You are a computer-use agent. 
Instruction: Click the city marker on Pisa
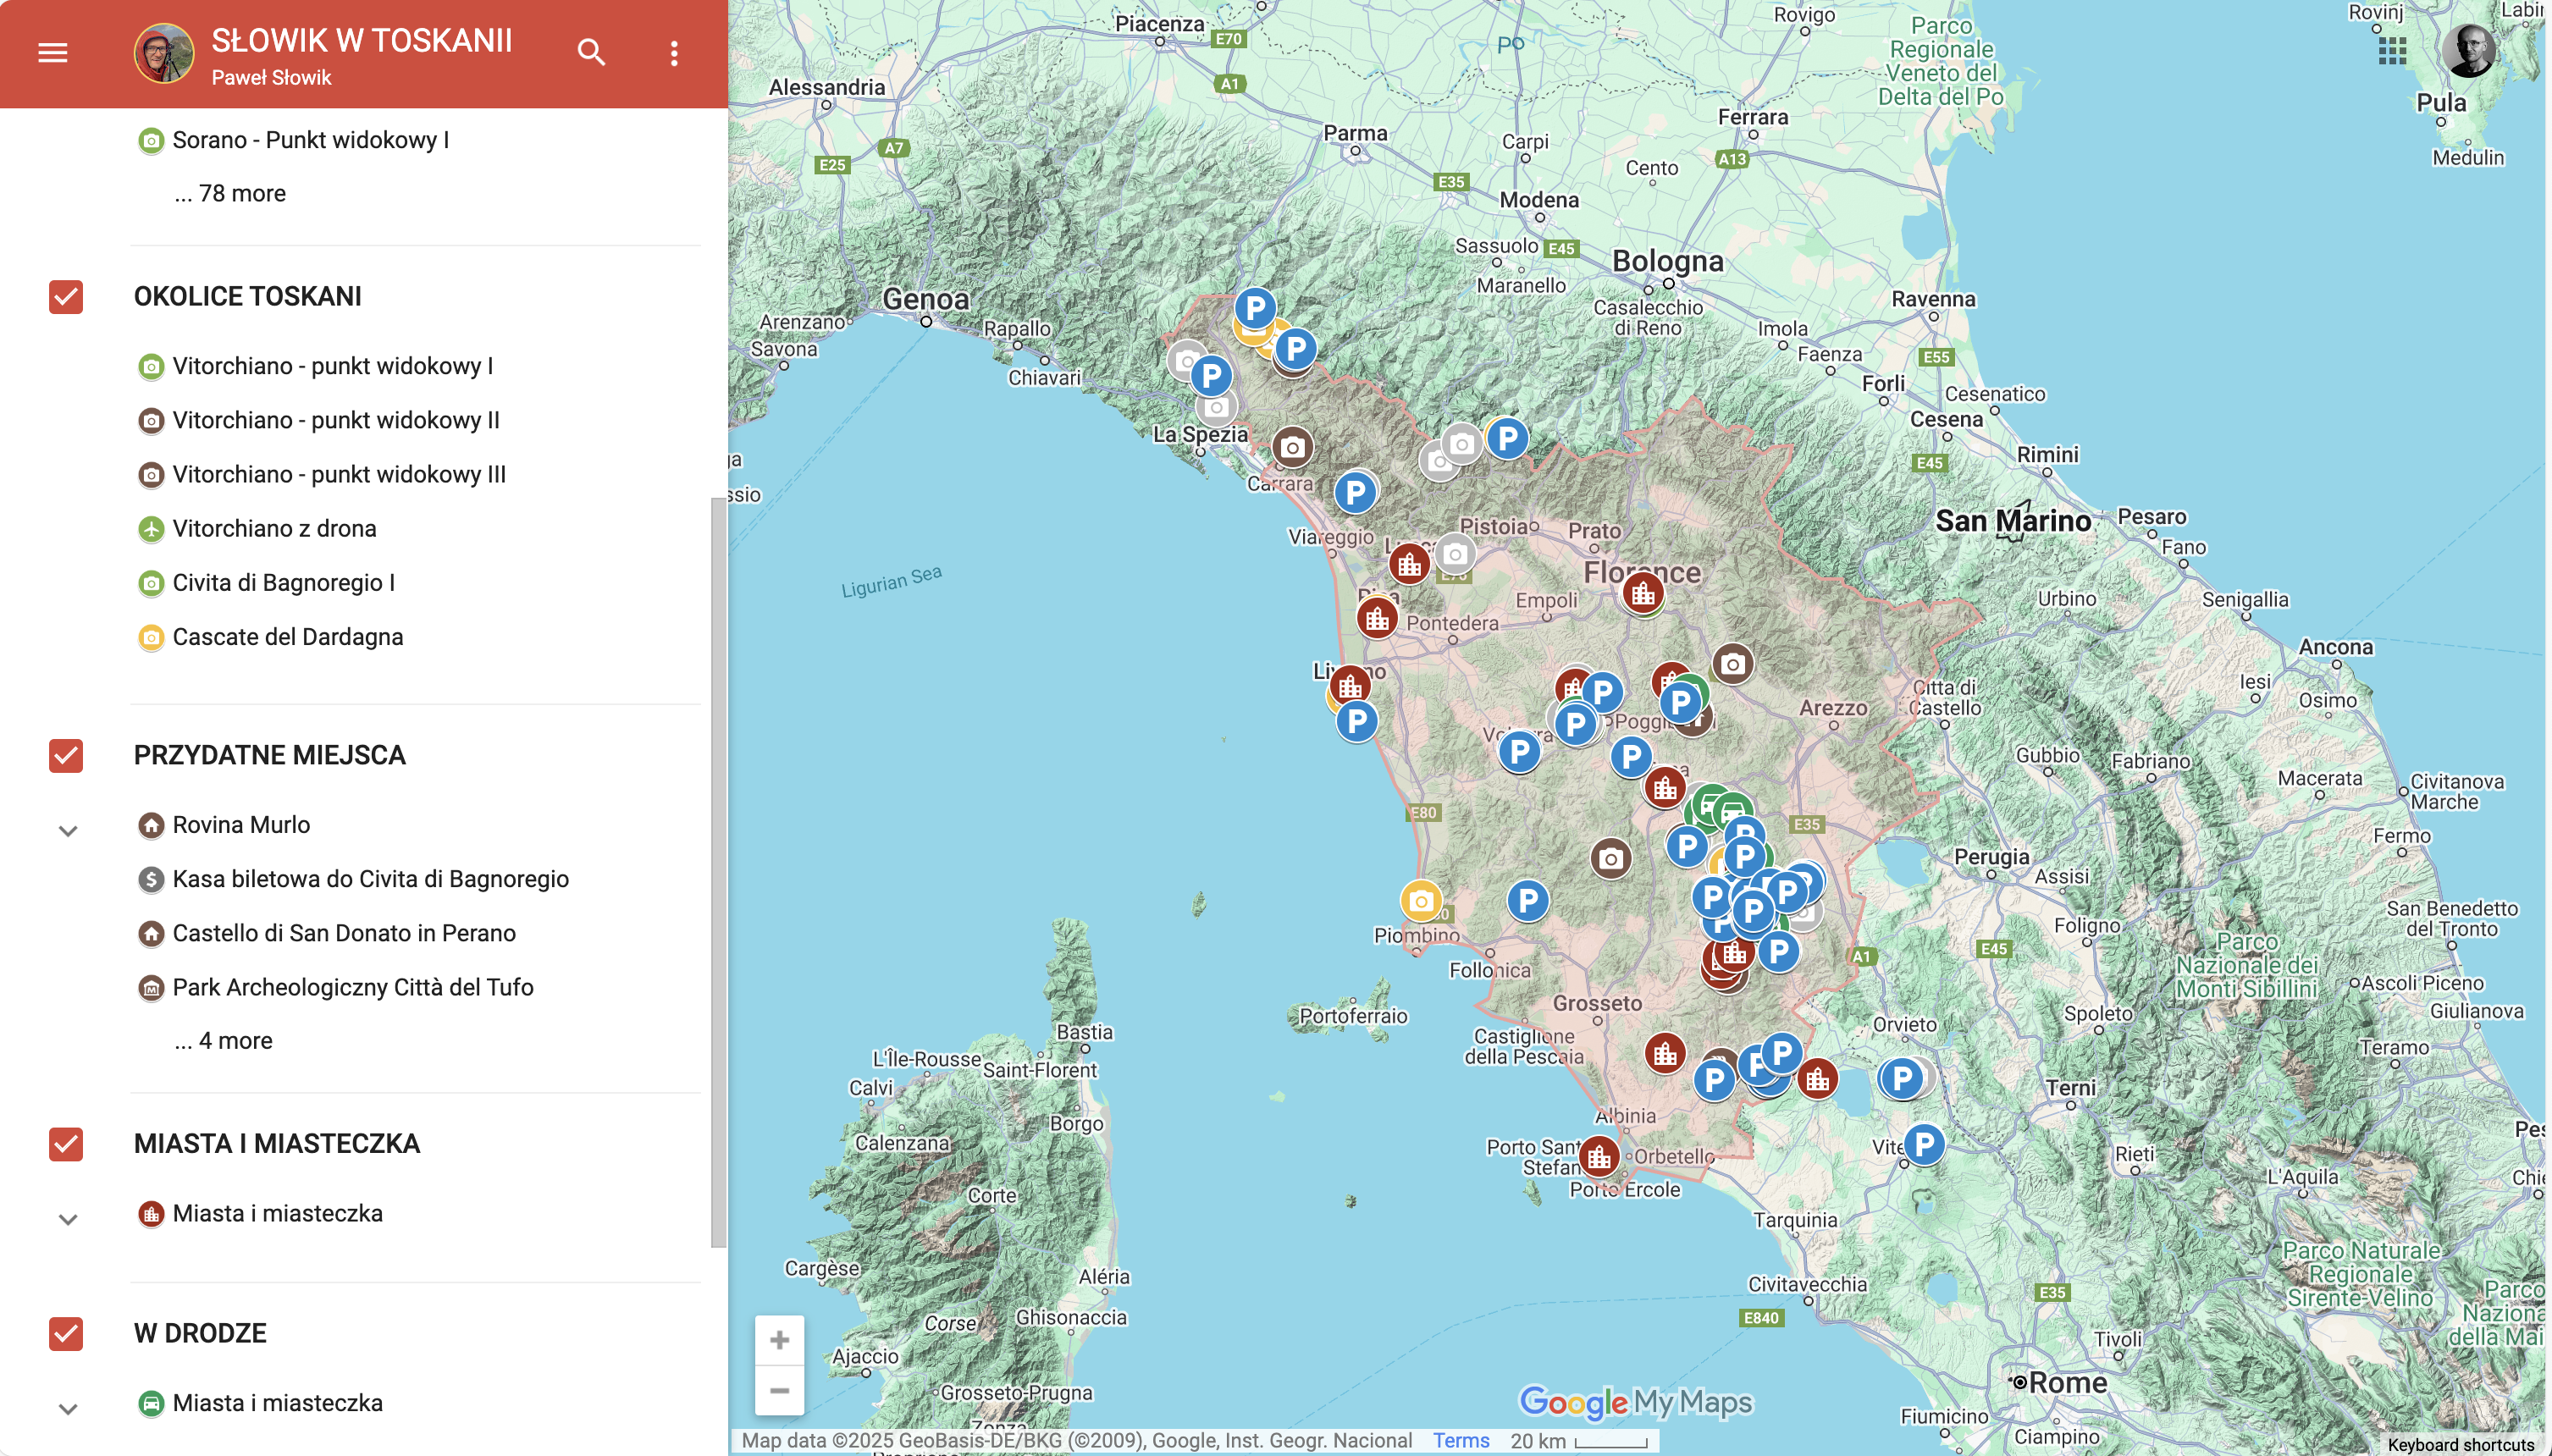(1377, 618)
